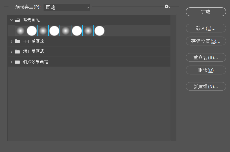
Task: Click the 存储设置(S)... button
Action: 206,41
